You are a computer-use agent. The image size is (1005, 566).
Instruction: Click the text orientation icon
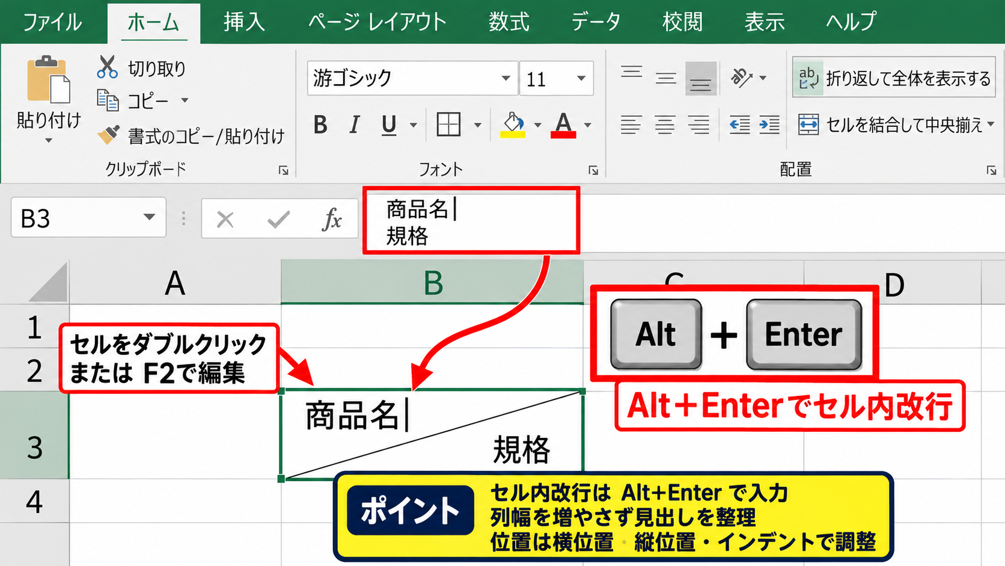point(742,78)
